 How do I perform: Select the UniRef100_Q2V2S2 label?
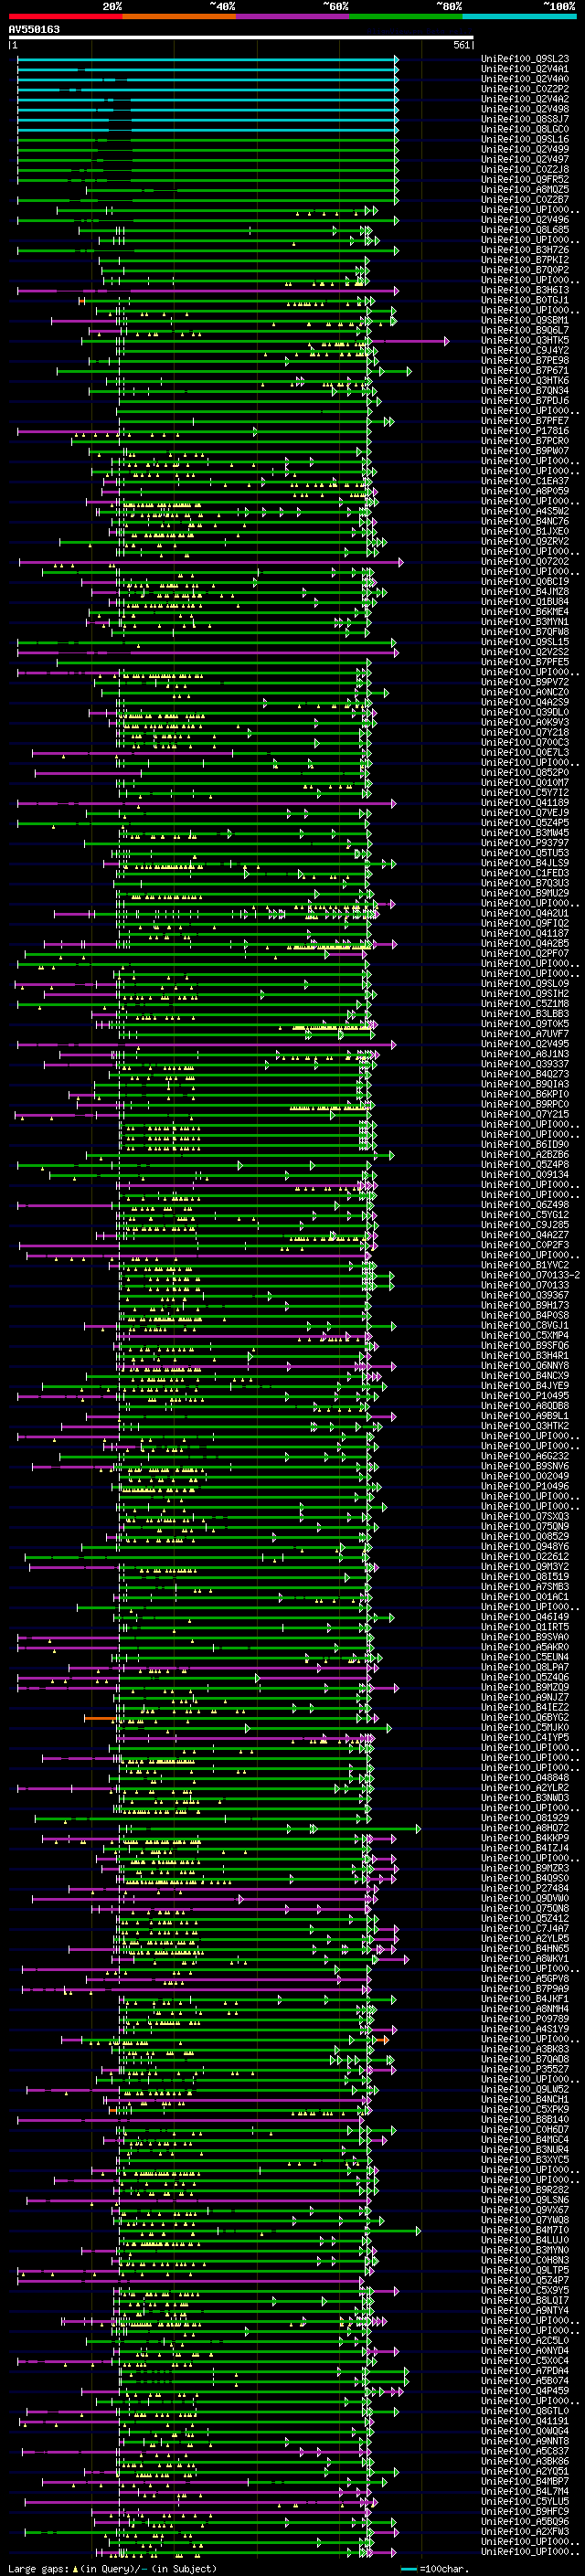coord(525,652)
